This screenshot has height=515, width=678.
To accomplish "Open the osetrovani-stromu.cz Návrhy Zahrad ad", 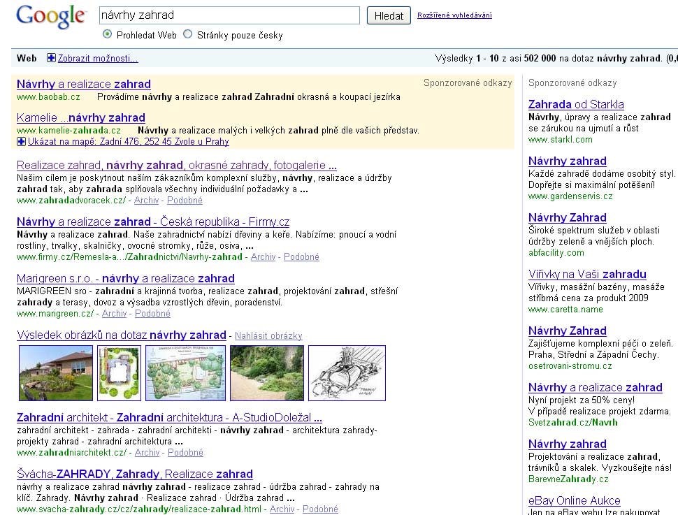I will click(568, 331).
